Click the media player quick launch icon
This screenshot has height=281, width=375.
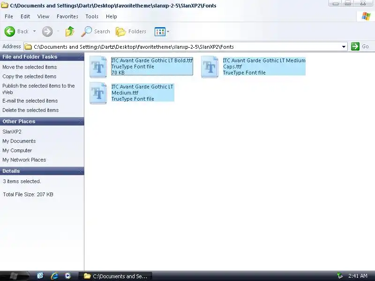pyautogui.click(x=68, y=276)
